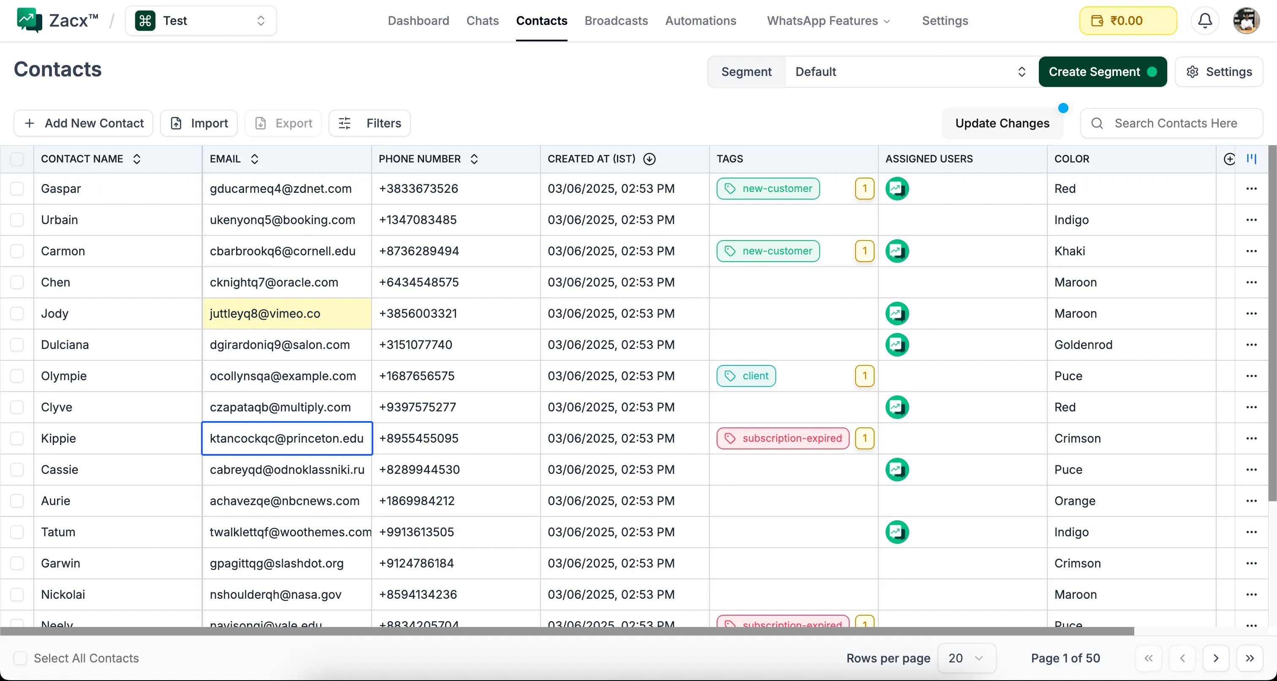
Task: Select the checkbox for Kippie's row
Action: point(17,438)
